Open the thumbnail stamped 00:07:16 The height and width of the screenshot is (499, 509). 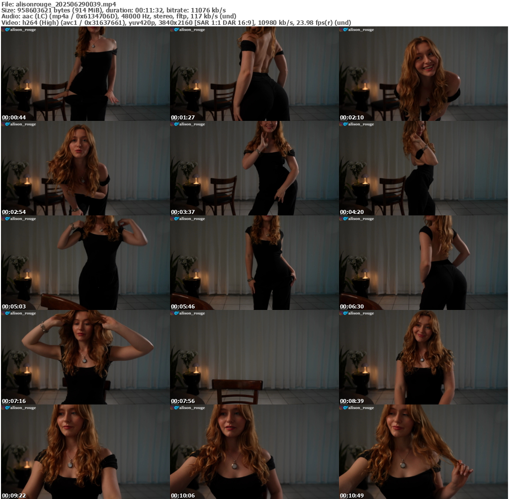pos(85,357)
